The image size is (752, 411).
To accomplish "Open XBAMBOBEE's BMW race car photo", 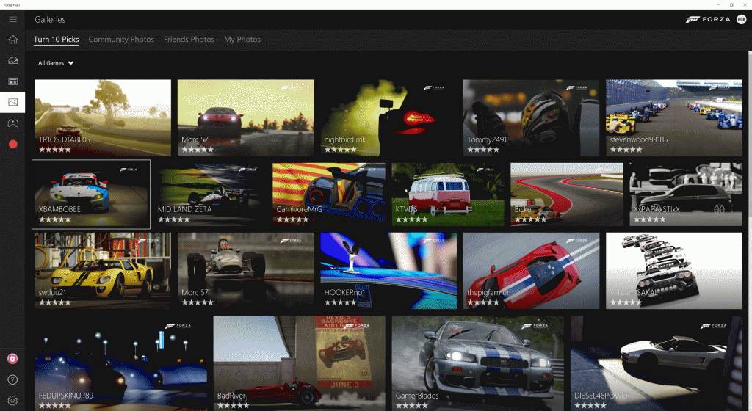I will click(91, 194).
